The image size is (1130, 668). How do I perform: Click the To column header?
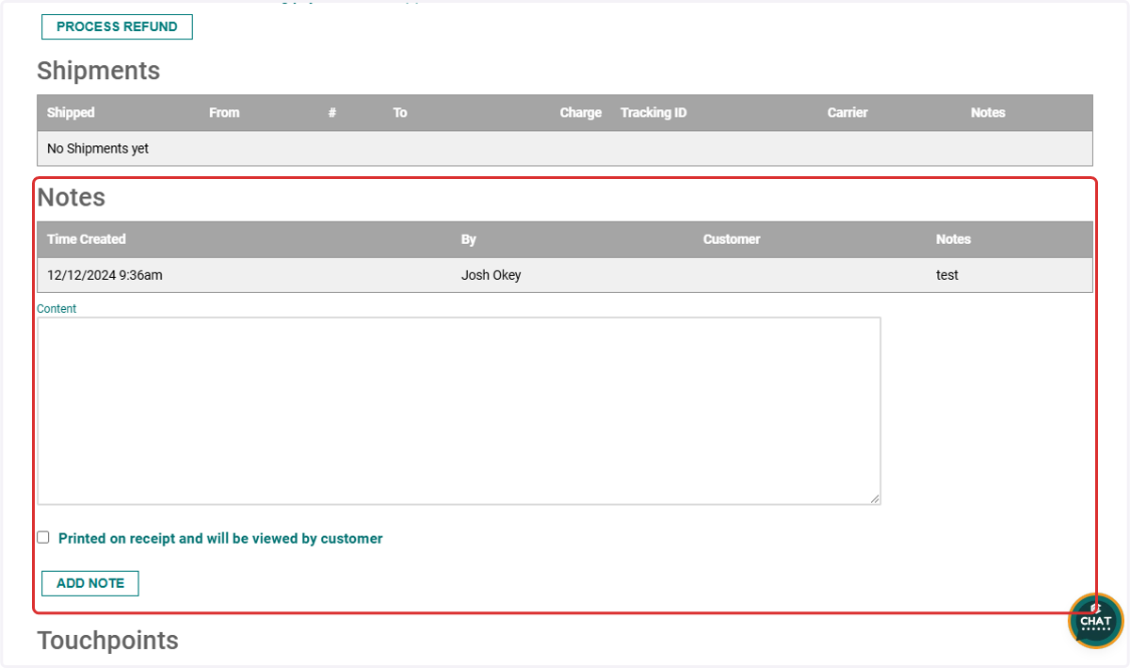(x=400, y=112)
